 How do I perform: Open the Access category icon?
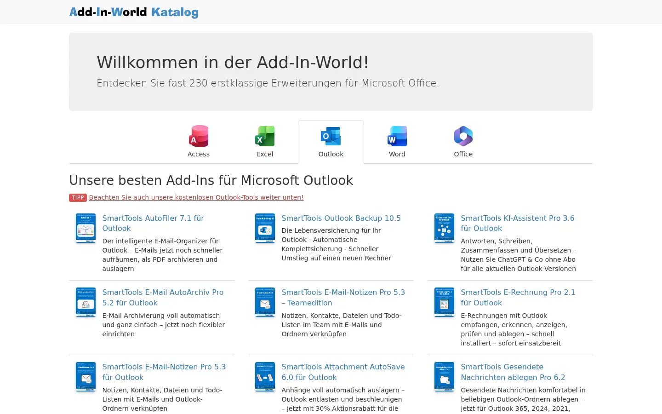point(199,136)
